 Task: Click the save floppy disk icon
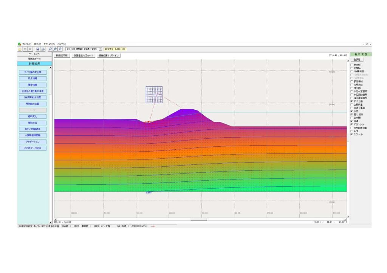38,49
